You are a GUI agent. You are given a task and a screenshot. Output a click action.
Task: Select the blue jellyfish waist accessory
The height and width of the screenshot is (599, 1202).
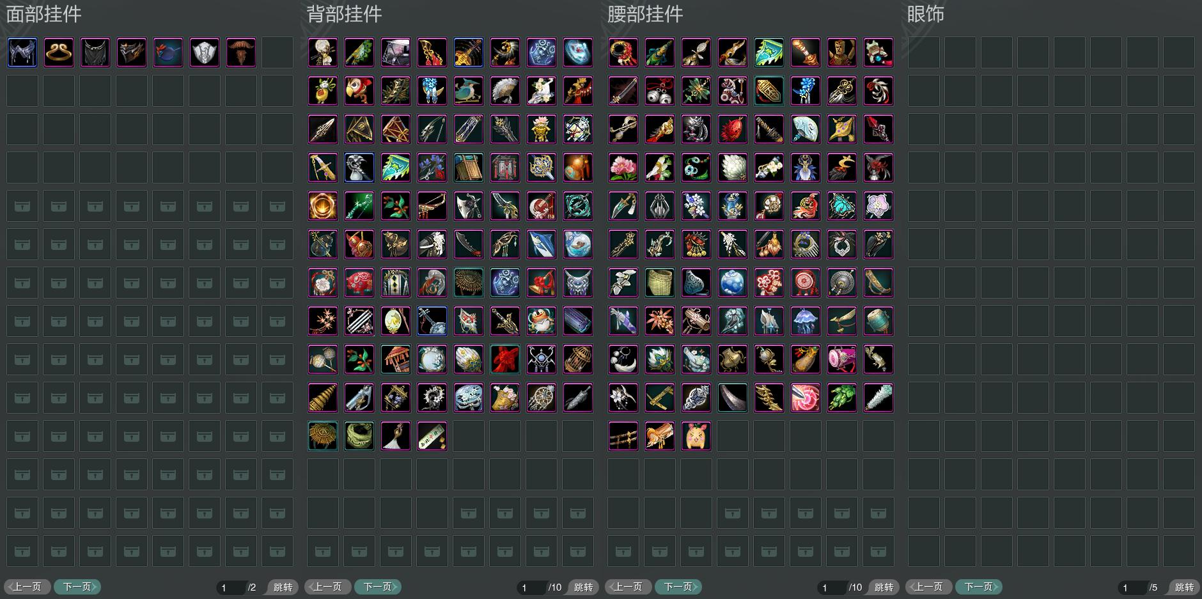(806, 321)
